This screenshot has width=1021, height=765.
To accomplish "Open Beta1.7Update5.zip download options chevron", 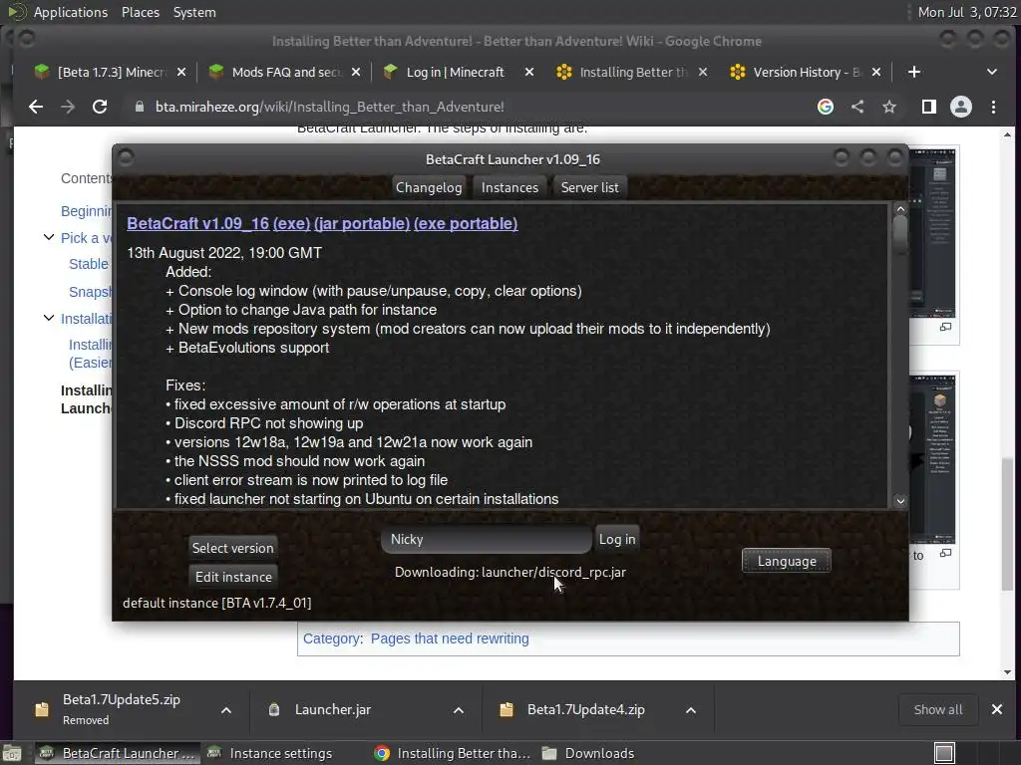I will [x=226, y=710].
